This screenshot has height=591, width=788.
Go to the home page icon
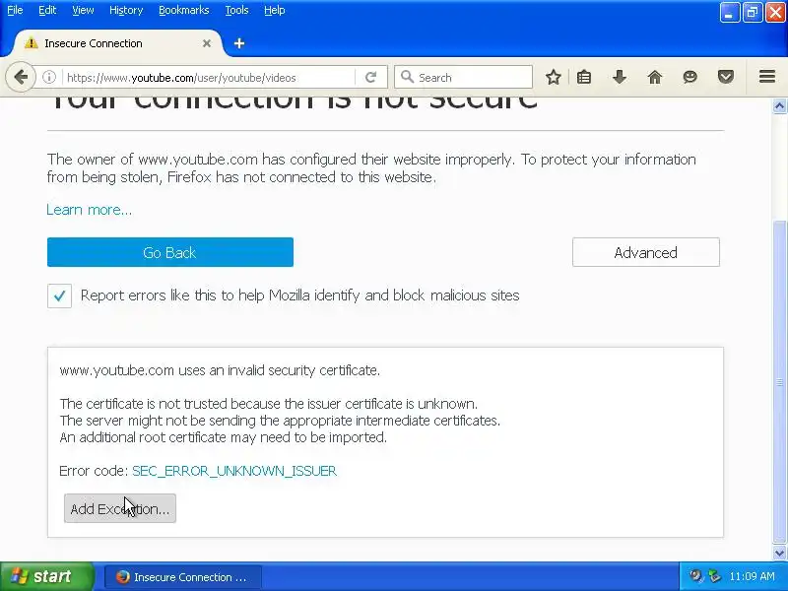pyautogui.click(x=655, y=77)
